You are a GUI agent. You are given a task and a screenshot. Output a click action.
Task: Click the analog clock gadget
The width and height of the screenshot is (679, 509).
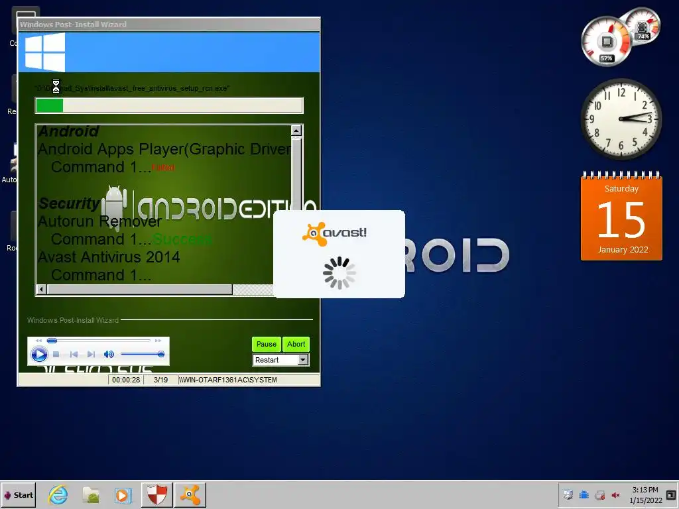[x=621, y=119]
